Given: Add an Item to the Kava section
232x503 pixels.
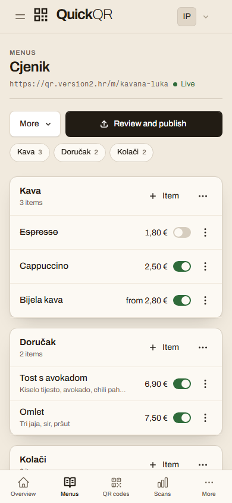Looking at the screenshot, I should coord(164,196).
